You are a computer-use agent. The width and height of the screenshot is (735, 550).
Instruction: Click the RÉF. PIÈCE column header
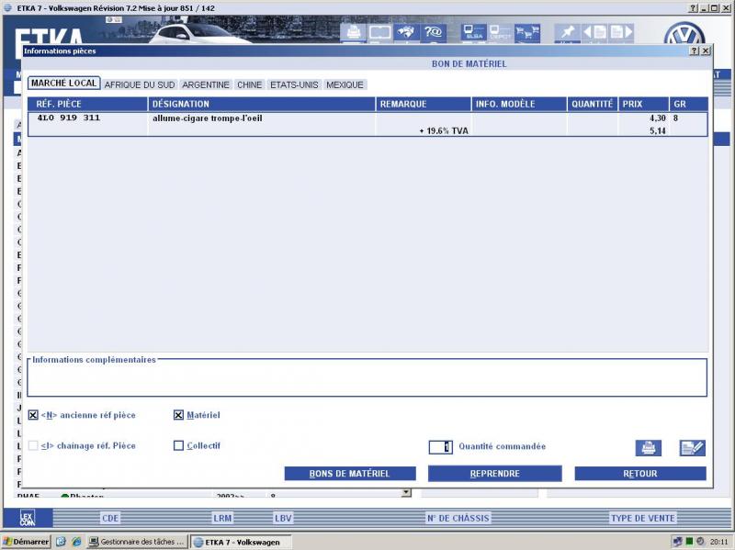click(87, 104)
